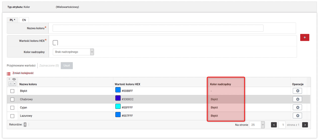Click the (Wielowartościowy) text
The image size is (320, 140).
pyautogui.click(x=67, y=7)
